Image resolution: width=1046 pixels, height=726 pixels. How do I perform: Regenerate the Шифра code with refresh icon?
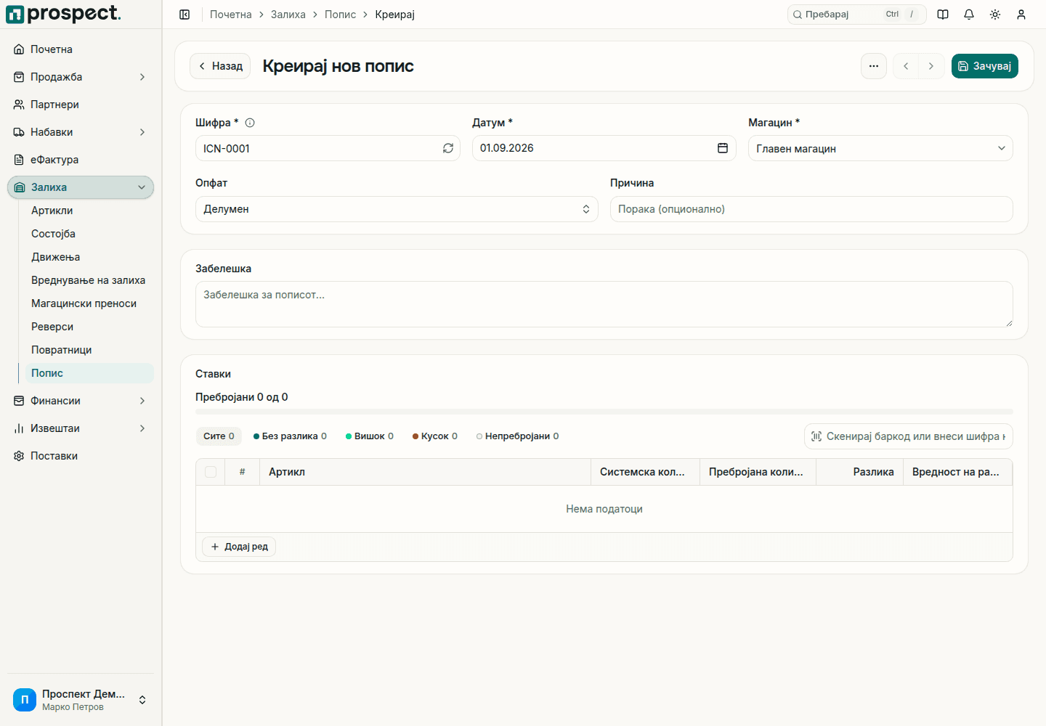pos(448,148)
